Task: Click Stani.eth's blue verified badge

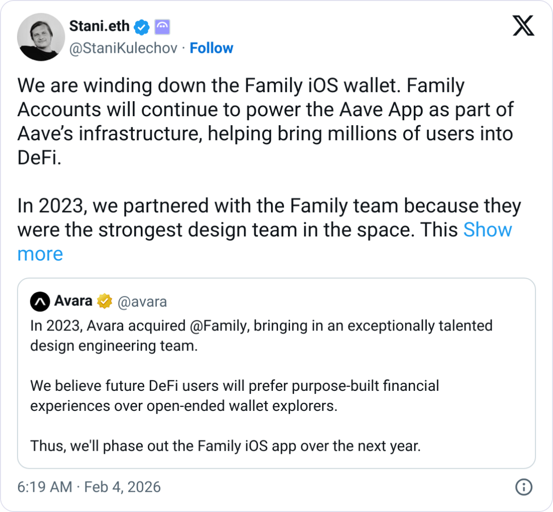Action: pyautogui.click(x=142, y=27)
